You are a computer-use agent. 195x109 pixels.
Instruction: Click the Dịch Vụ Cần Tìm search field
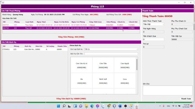click(x=111, y=54)
